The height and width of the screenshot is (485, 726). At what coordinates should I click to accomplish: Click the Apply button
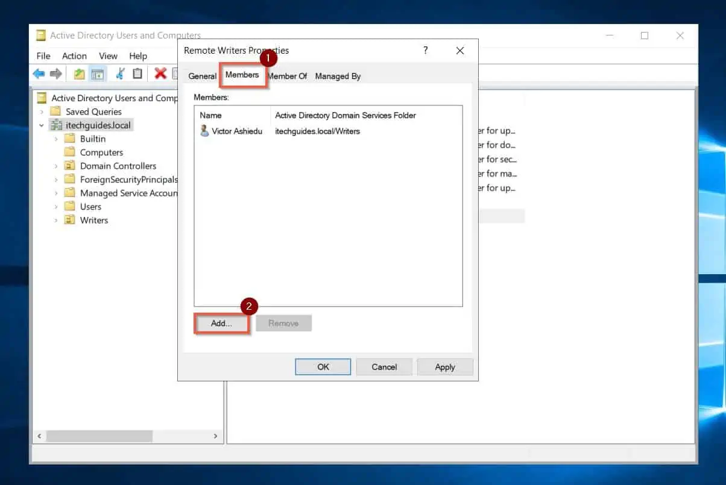[x=445, y=367]
